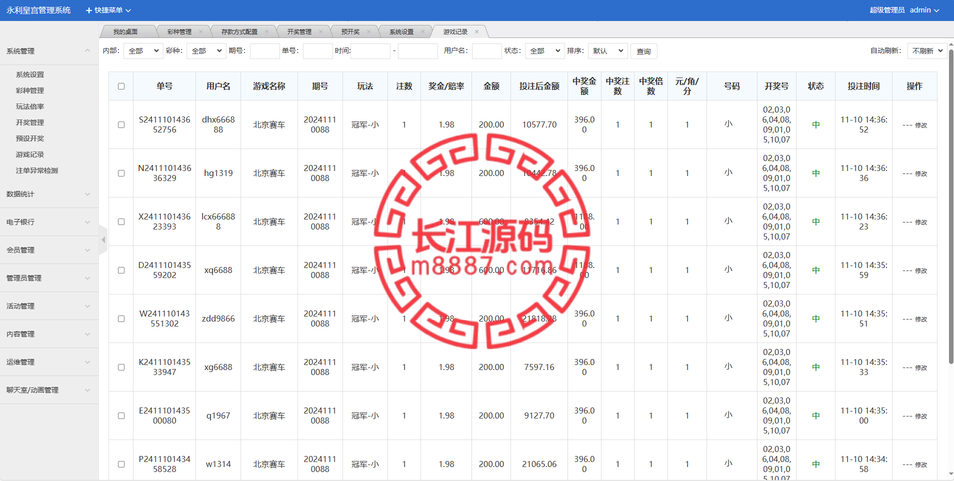Open the 排序 sort dropdown

tap(608, 51)
